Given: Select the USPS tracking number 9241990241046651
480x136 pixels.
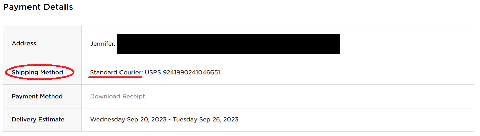Looking at the screenshot, I should pos(191,72).
